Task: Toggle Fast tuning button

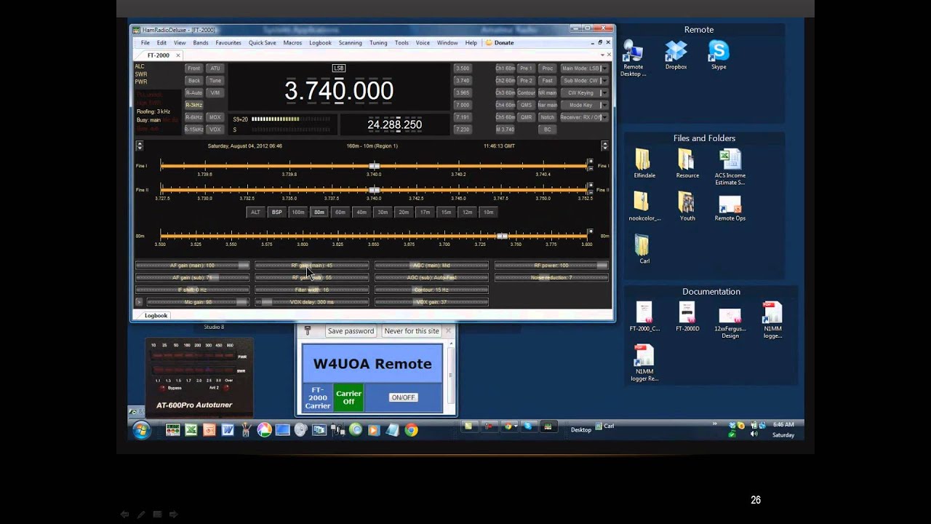Action: pyautogui.click(x=547, y=81)
